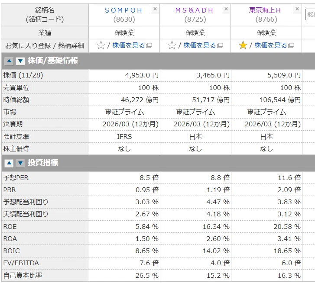Click up arrow in 株価/基礎情報 section header
The image size is (315, 283).
tap(9, 61)
